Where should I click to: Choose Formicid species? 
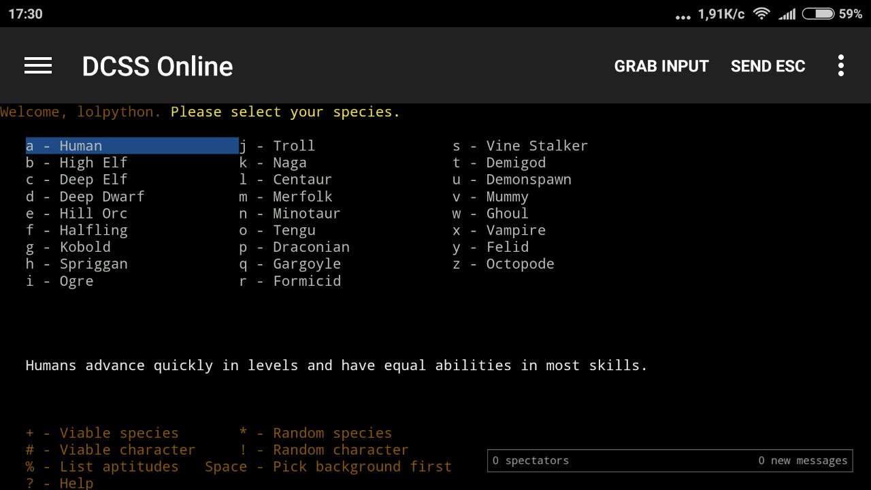(x=290, y=281)
